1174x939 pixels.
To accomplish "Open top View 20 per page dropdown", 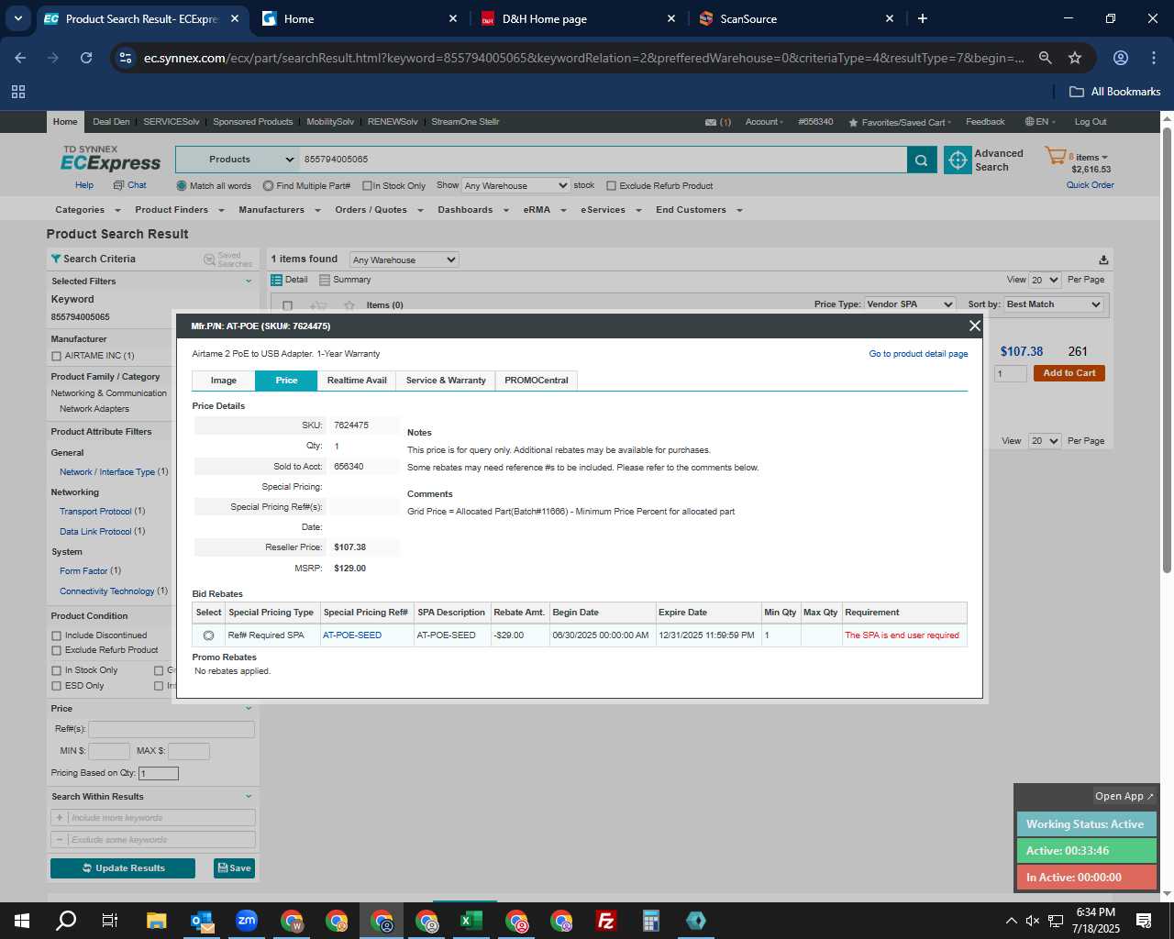I will click(x=1045, y=280).
